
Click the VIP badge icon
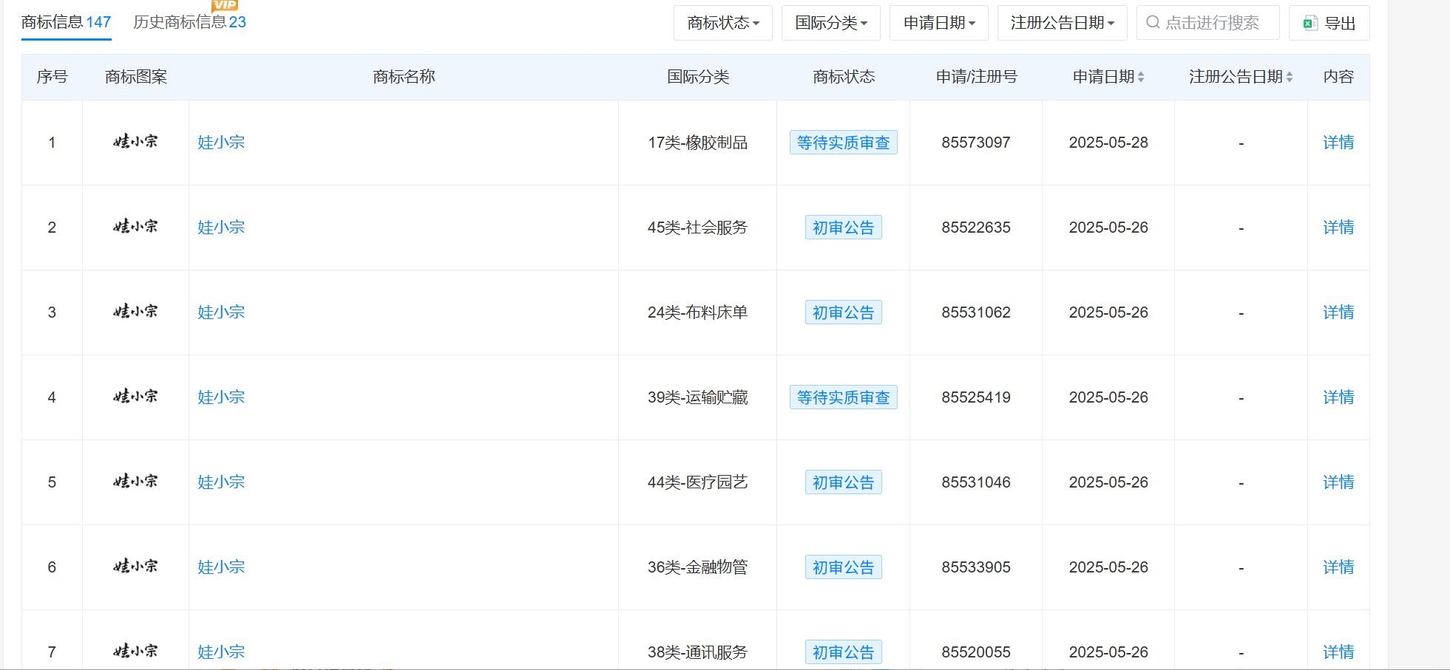225,6
